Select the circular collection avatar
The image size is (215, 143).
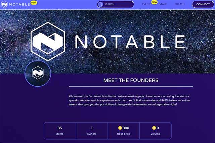(x=38, y=74)
